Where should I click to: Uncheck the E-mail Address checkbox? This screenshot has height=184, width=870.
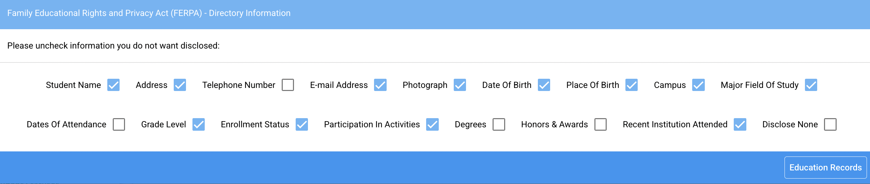380,85
